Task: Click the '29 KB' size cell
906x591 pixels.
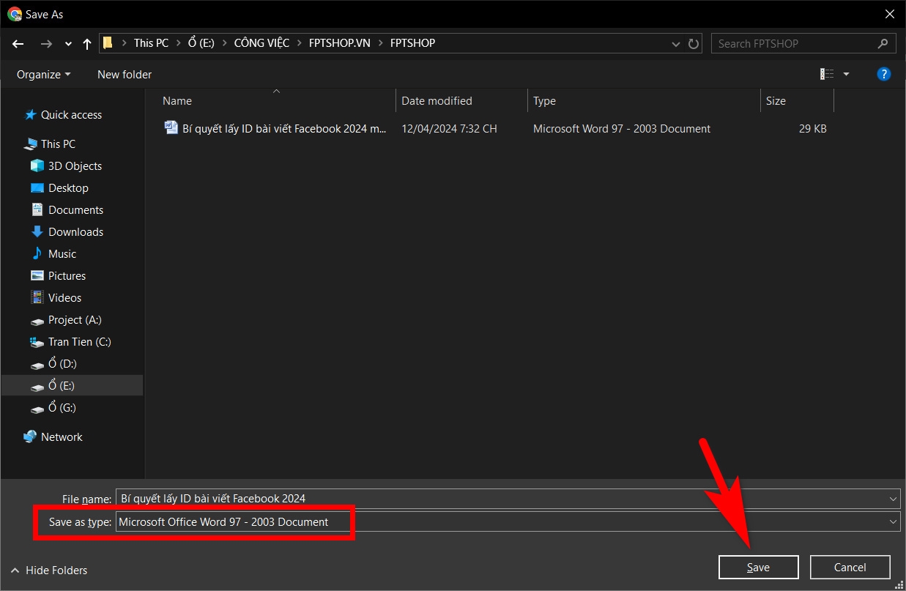Action: click(812, 129)
